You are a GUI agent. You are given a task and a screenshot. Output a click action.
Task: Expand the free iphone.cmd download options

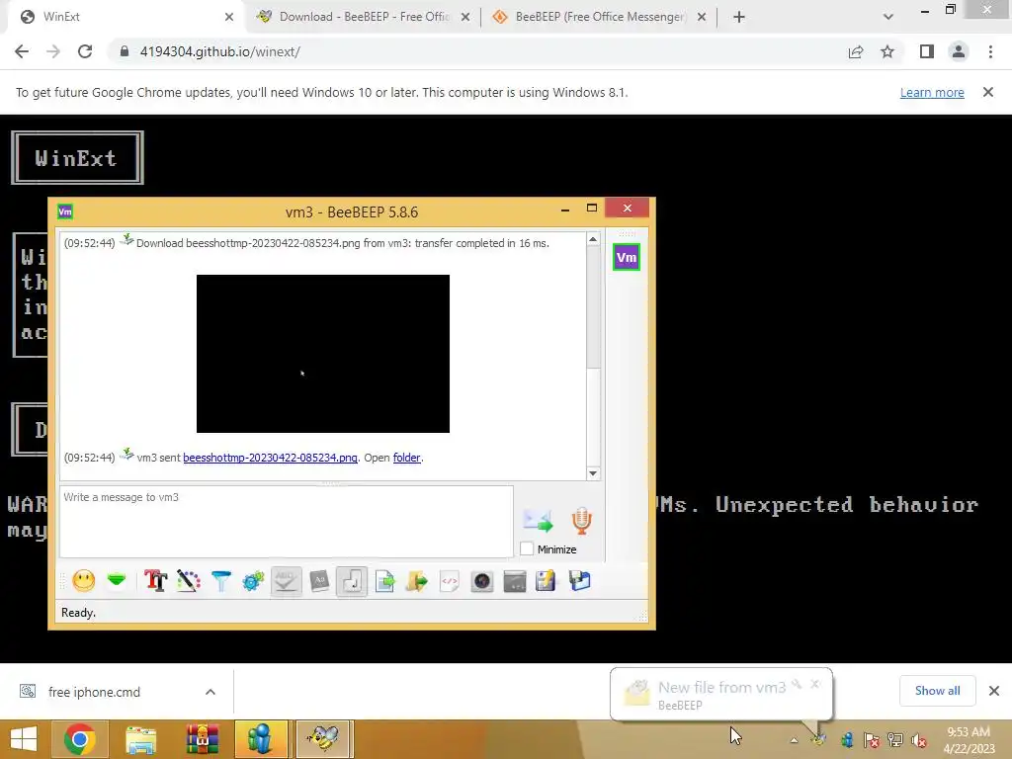[x=211, y=692]
